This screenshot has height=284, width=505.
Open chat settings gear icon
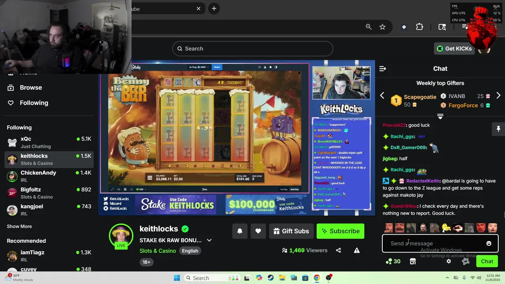(x=449, y=261)
